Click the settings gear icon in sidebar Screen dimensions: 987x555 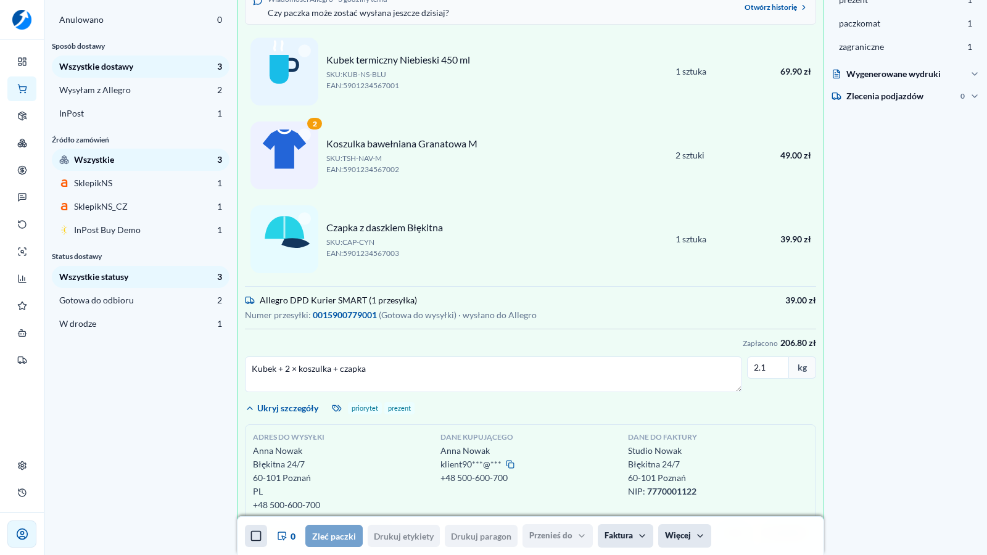tap(22, 466)
